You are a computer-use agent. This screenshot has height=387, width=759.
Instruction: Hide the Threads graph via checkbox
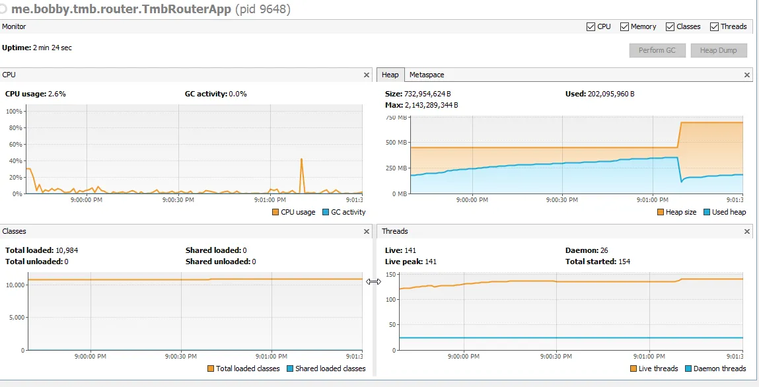pos(714,27)
